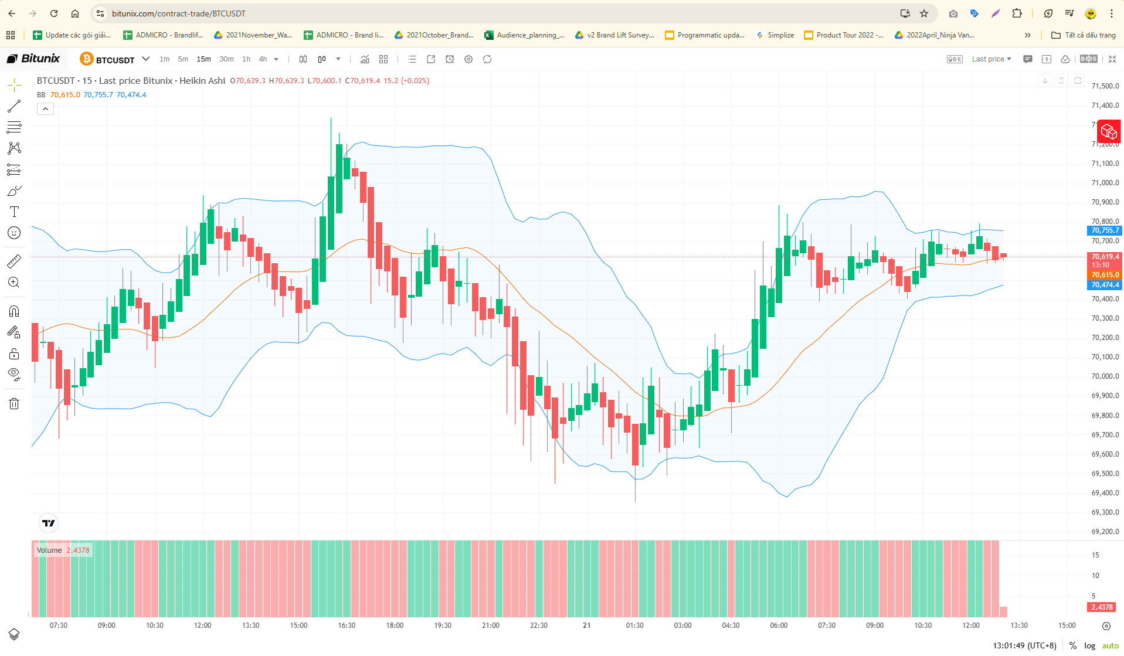Viewport: 1124px width, 656px height.
Task: Expand the BTCUSDT symbol dropdown
Action: (x=146, y=59)
